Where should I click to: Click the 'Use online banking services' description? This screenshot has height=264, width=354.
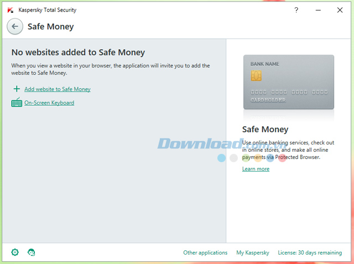pos(288,150)
